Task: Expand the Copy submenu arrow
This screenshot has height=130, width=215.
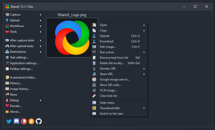Action: tap(144, 31)
